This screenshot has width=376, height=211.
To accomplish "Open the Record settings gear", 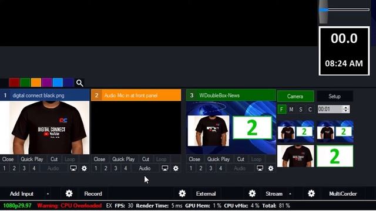I will [69, 193].
